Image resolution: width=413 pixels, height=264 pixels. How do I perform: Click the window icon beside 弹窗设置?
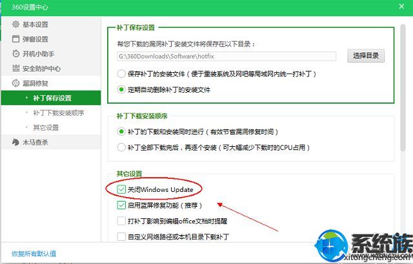click(15, 39)
